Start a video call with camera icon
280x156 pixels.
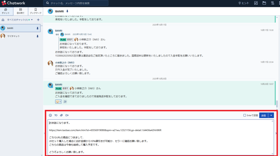pyautogui.click(x=67, y=115)
